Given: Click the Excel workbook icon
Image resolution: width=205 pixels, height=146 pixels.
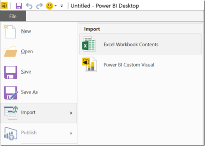Looking at the screenshot, I should click(x=89, y=44).
